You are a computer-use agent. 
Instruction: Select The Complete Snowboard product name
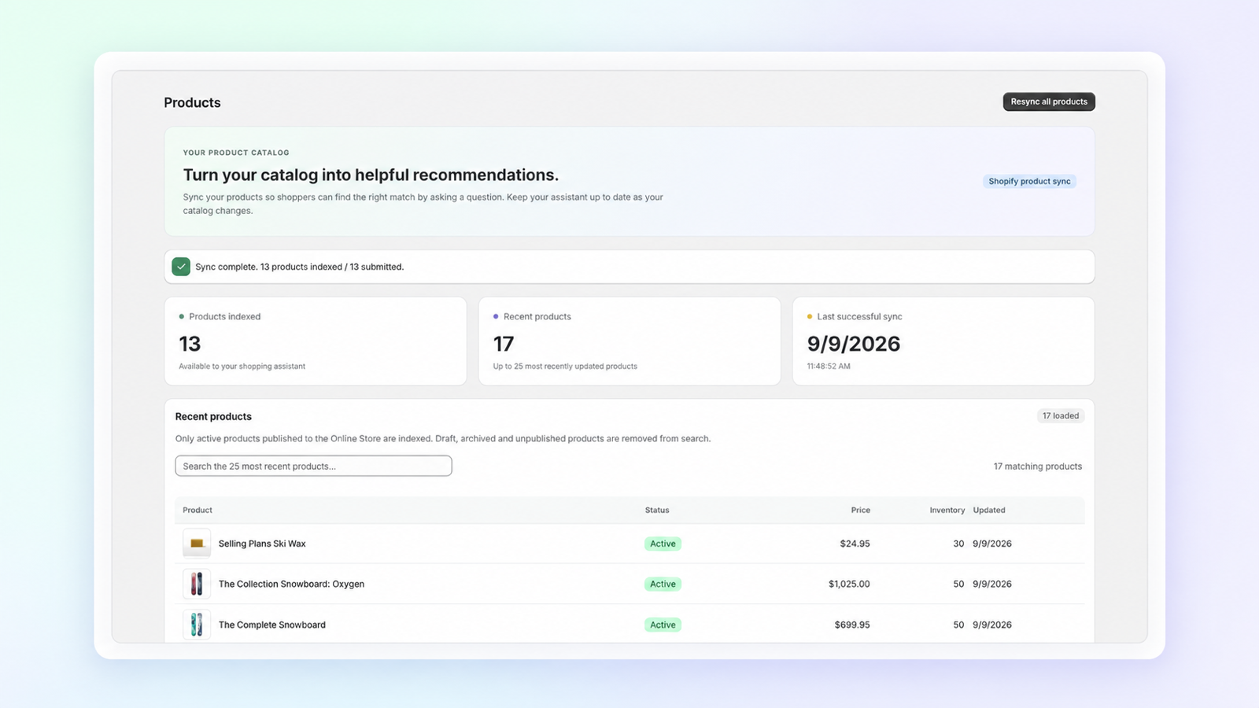[272, 625]
